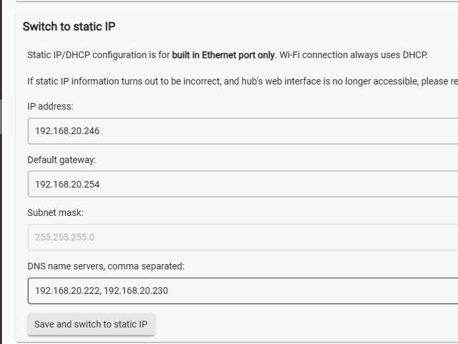Viewport: 458px width, 344px height.
Task: Click the gray scrollbar handle on left edge
Action: point(1,117)
